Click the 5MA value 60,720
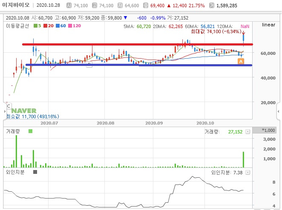The width and height of the screenshot is (282, 210). (x=144, y=26)
